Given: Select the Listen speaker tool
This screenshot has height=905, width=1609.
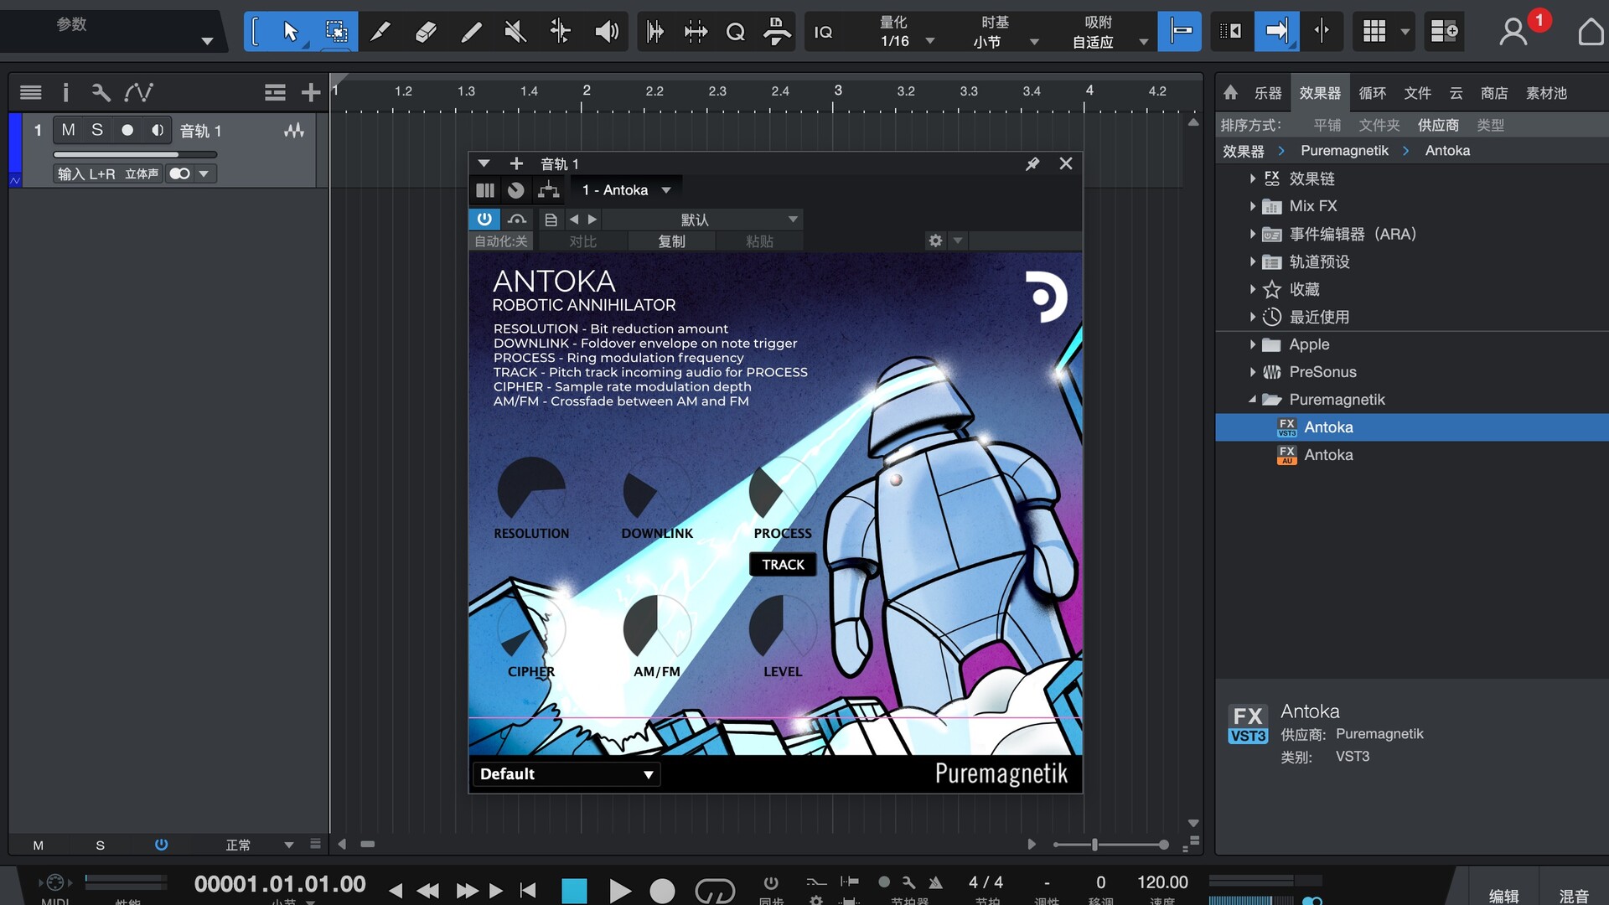Looking at the screenshot, I should pos(606,32).
